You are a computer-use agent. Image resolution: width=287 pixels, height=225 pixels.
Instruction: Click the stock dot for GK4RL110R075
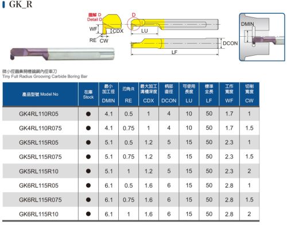[x=88, y=128]
